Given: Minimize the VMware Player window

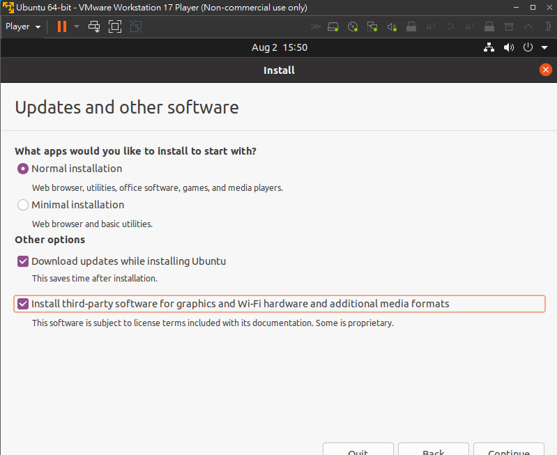Looking at the screenshot, I should (516, 8).
